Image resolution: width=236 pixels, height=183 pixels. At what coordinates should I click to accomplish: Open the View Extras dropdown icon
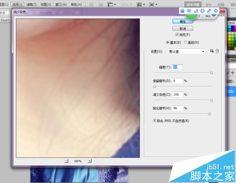pos(111,5)
